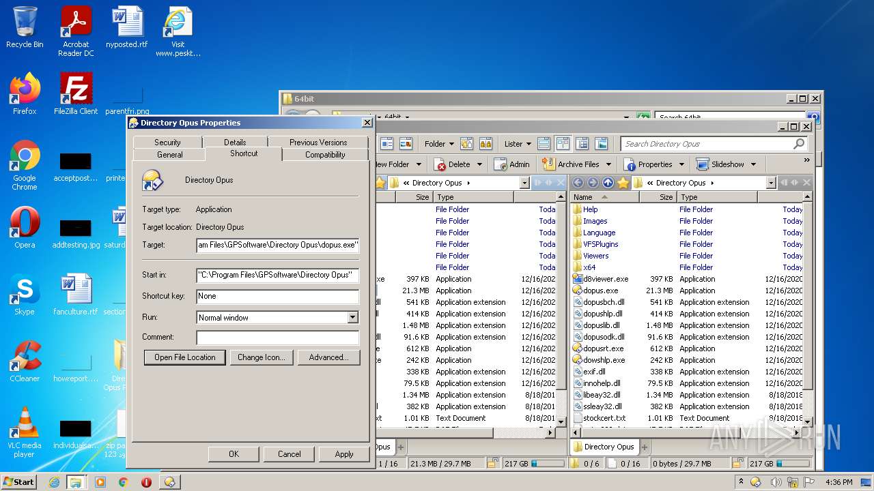Open Windows Explorer from the taskbar
Screen dimensions: 874x491
[x=75, y=482]
